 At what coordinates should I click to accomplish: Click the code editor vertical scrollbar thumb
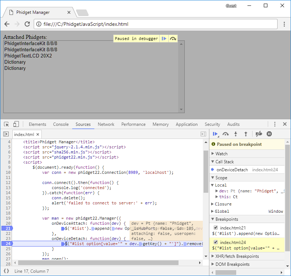(206, 172)
